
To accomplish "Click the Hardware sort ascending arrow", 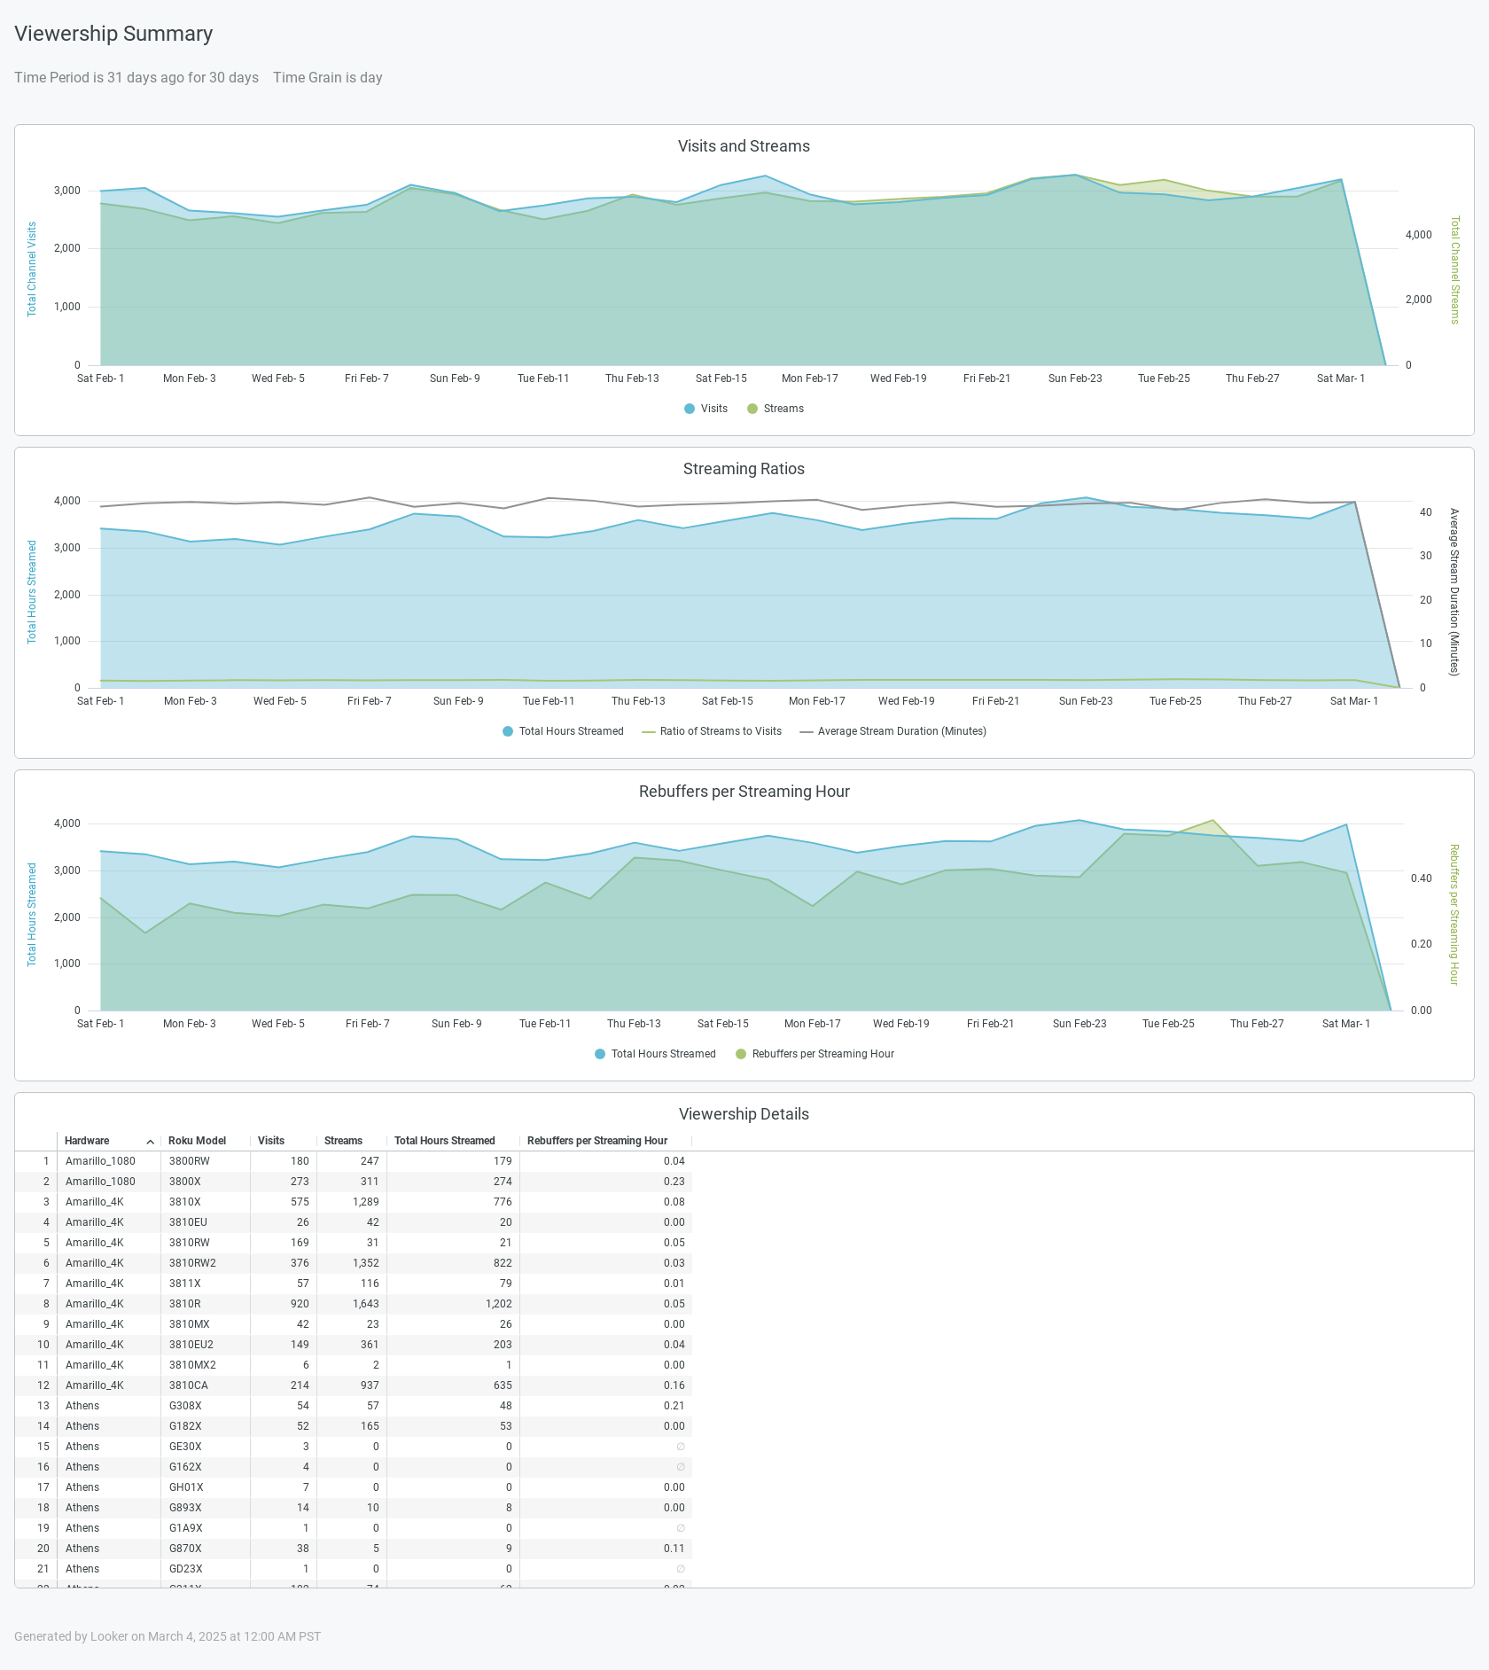I will 151,1142.
